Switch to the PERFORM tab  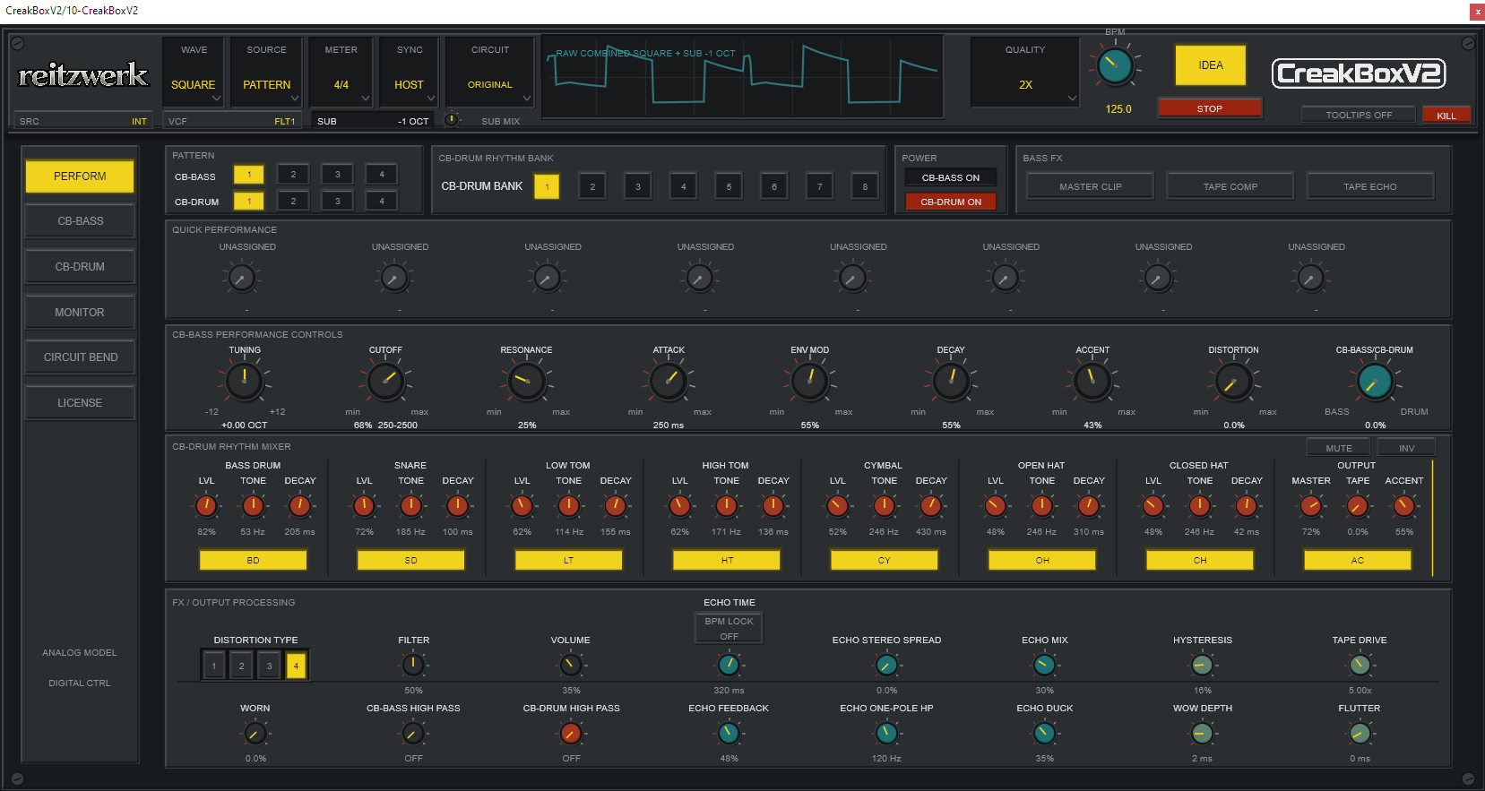[x=80, y=176]
